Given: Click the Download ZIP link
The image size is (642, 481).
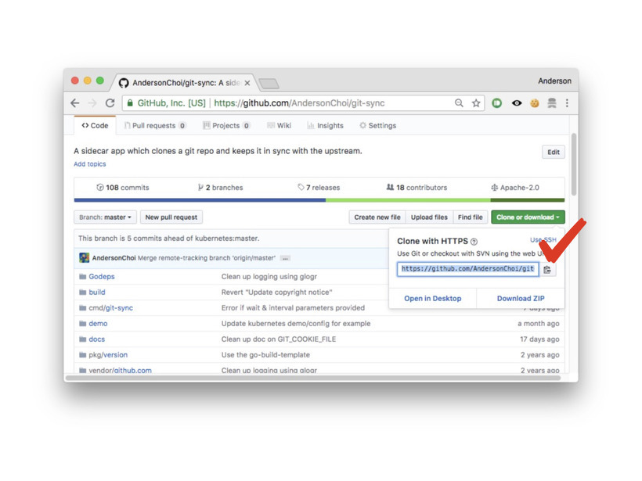Looking at the screenshot, I should (x=521, y=299).
